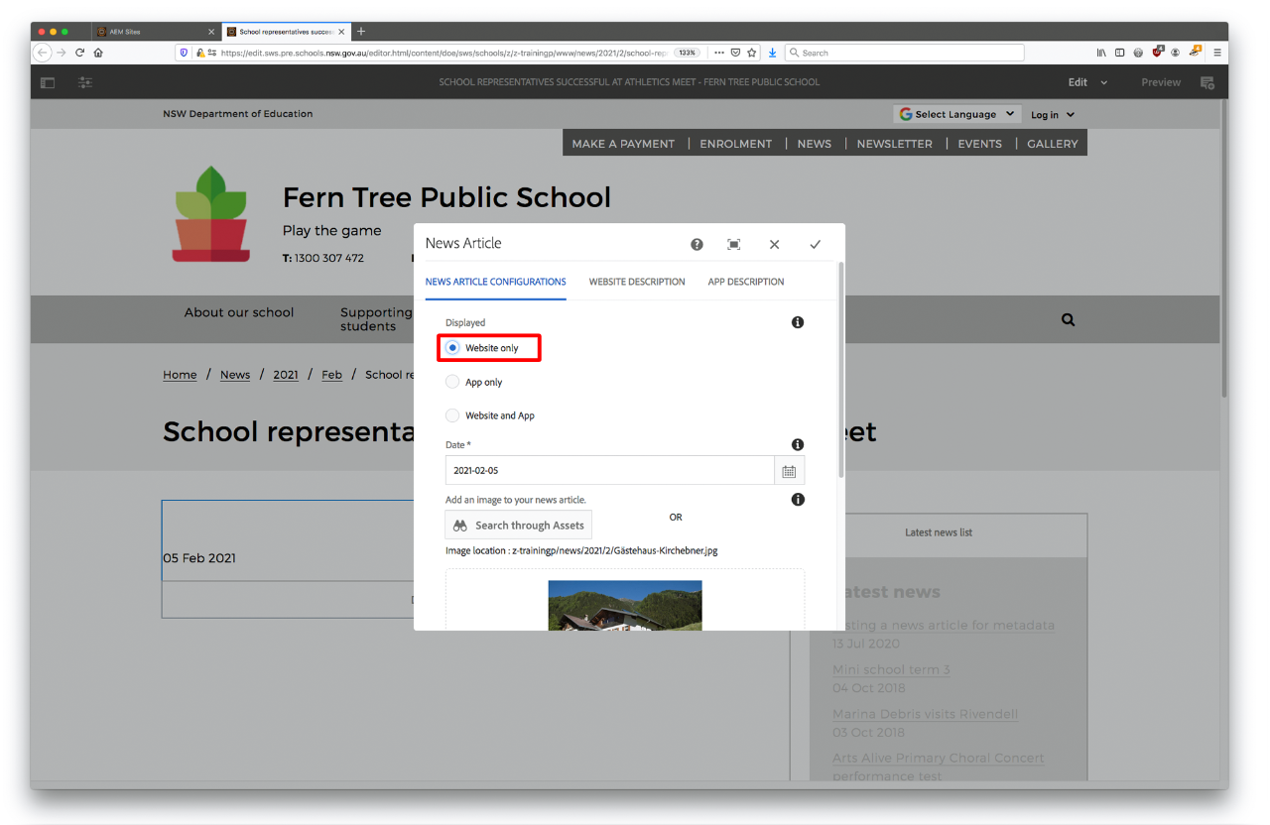Viewport: 1270px width, 825px height.
Task: Open the Gallery menu item
Action: 1053,144
